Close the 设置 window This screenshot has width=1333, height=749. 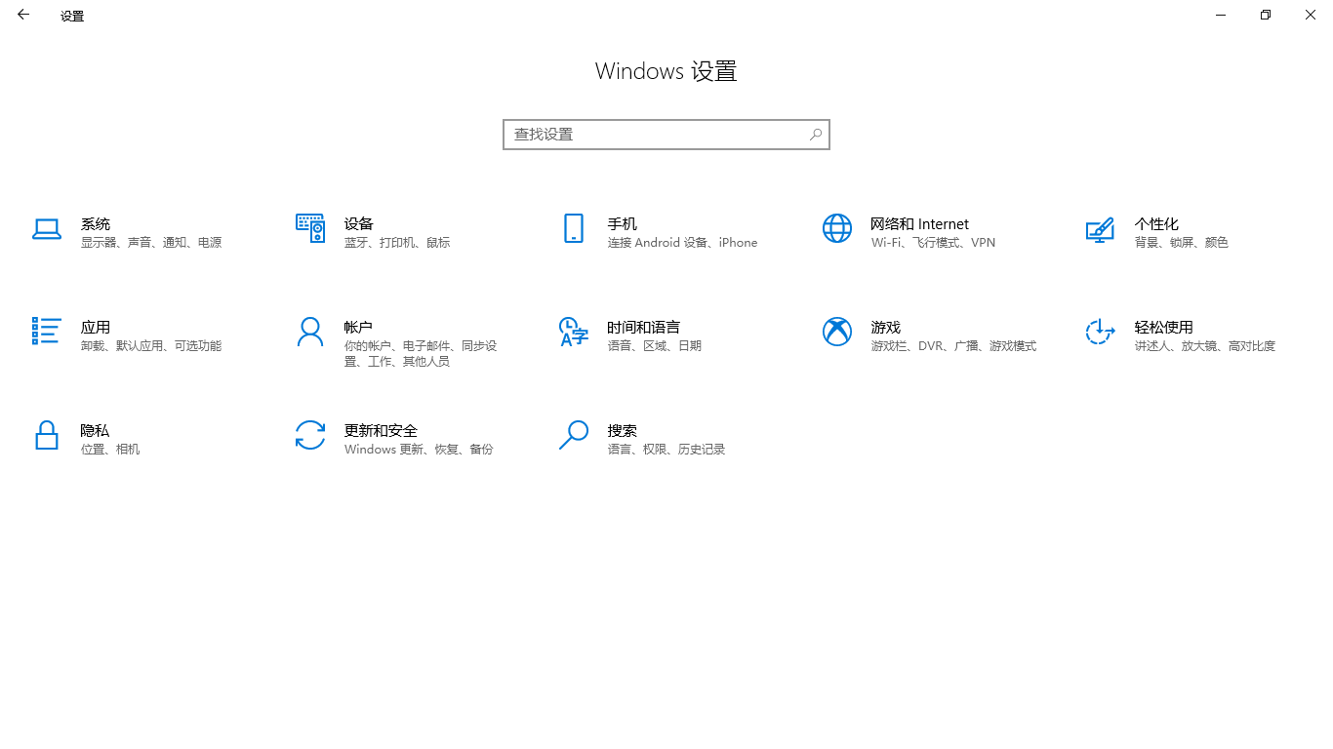1311,15
